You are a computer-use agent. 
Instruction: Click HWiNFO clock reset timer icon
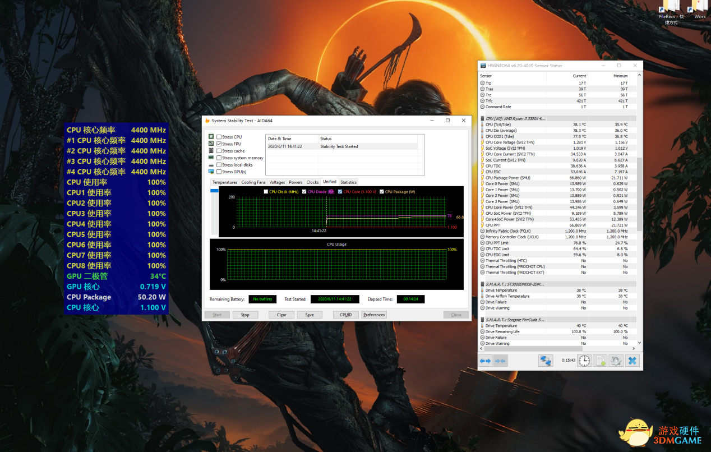(584, 361)
